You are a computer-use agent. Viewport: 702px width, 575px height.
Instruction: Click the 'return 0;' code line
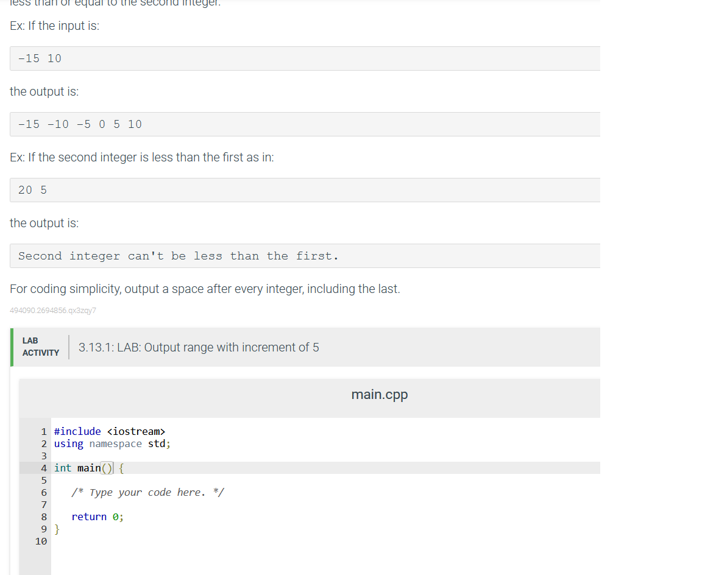click(x=97, y=517)
